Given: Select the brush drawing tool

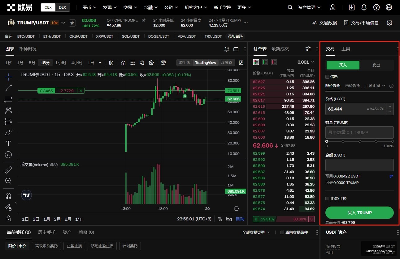Looking at the screenshot, I should (8, 133).
